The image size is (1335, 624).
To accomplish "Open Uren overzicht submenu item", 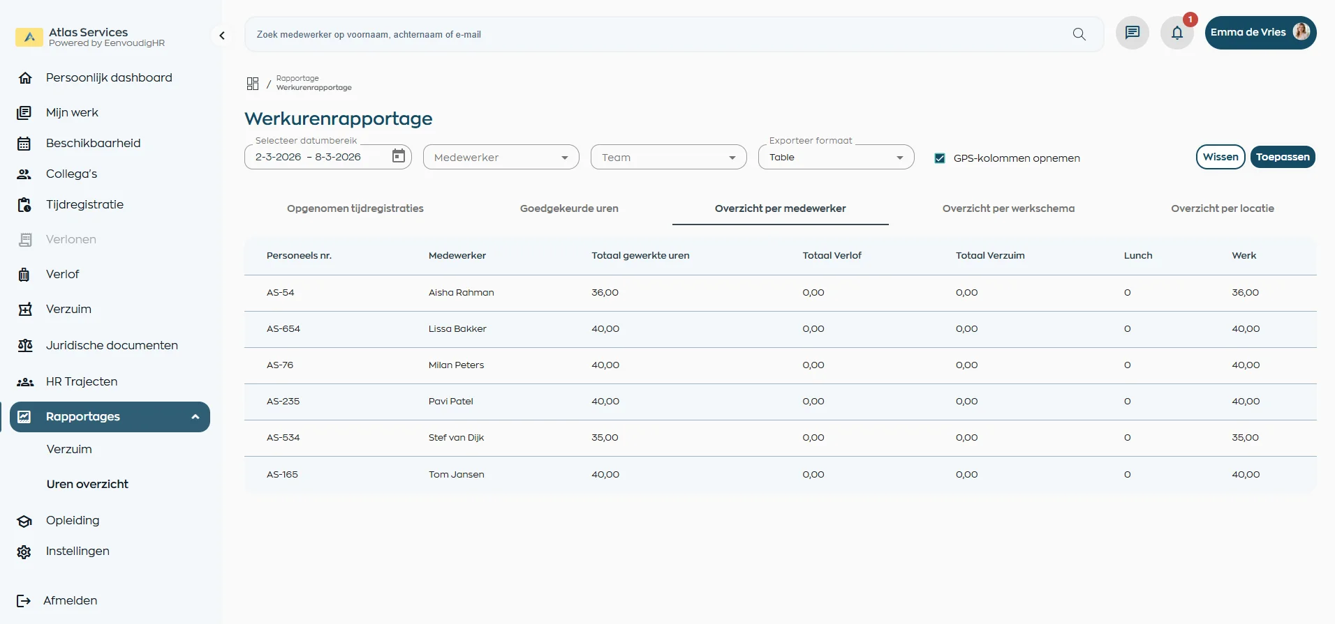I will click(x=87, y=485).
